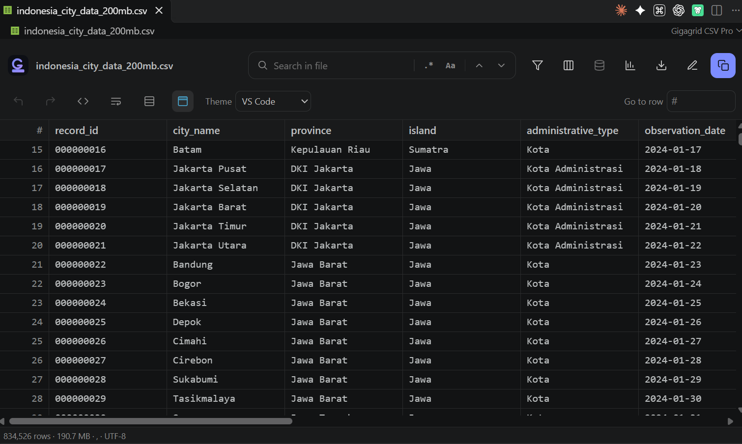This screenshot has height=444, width=742.
Task: Click status bar 834,526 rows text
Action: click(27, 436)
